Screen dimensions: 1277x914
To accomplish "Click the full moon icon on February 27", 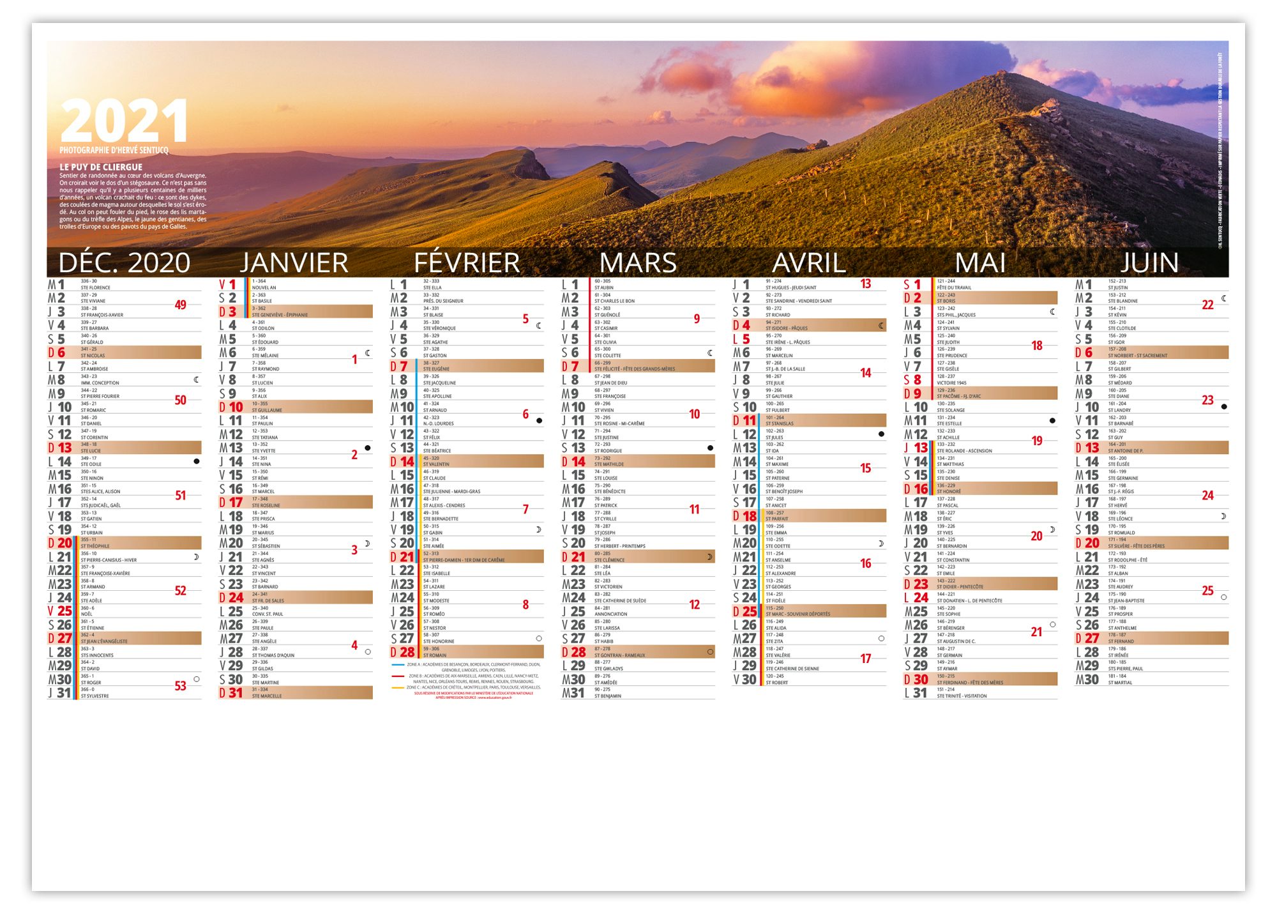I will click(539, 638).
